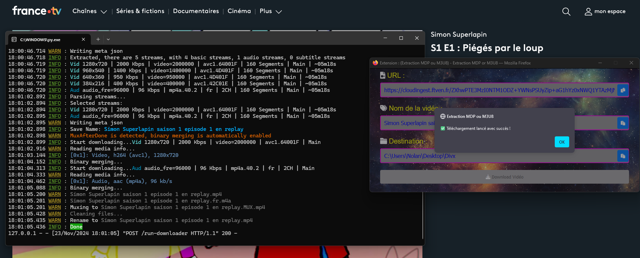
Task: Copy the video name with copy icon
Action: 623,123
